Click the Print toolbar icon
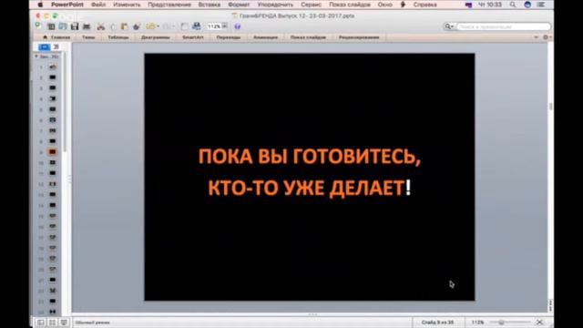The height and width of the screenshot is (328, 583). pos(87,26)
